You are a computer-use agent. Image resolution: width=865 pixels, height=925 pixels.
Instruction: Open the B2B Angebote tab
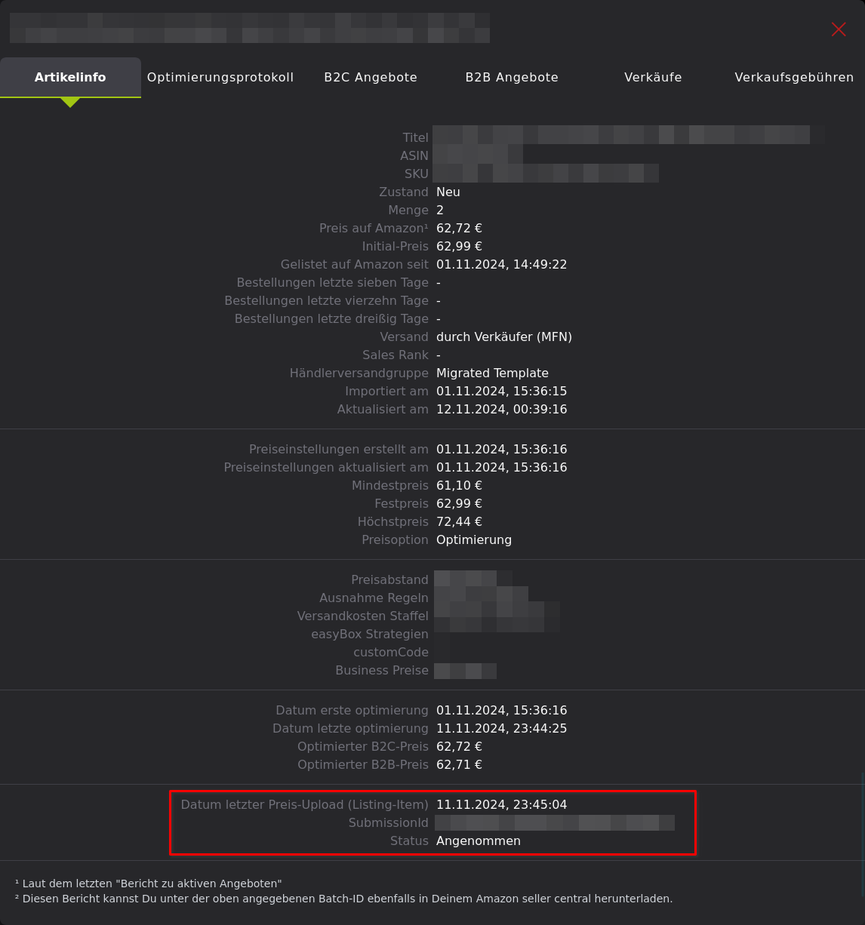(x=512, y=77)
